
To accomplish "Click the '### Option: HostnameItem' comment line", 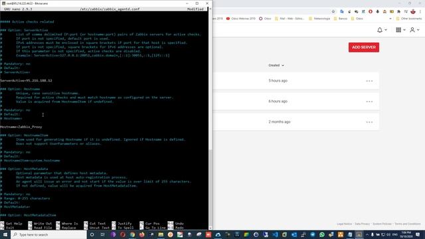I will coord(24,135).
